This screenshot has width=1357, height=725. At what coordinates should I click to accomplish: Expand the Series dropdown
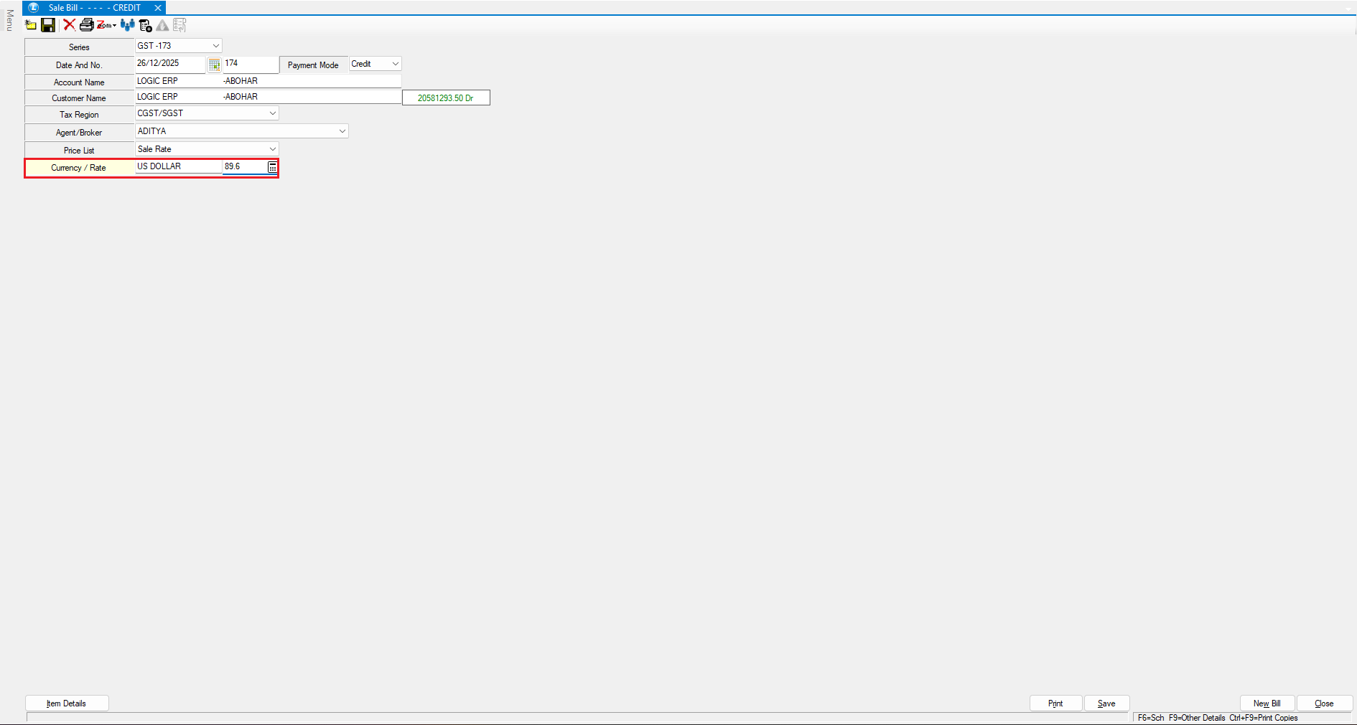click(215, 46)
